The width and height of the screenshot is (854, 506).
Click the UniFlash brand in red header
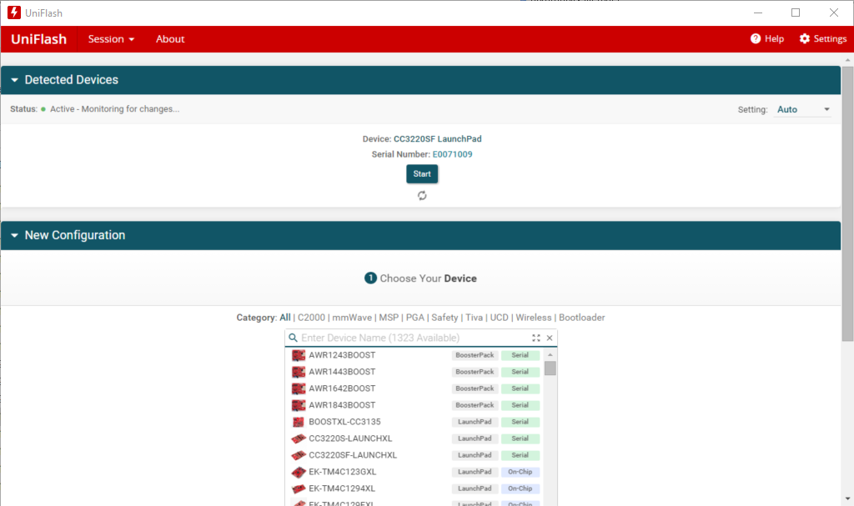click(38, 39)
